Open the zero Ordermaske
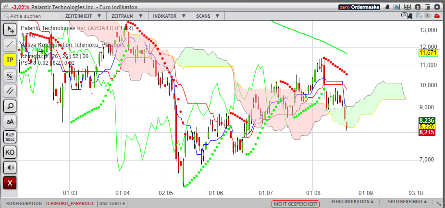The image size is (445, 208). [359, 7]
